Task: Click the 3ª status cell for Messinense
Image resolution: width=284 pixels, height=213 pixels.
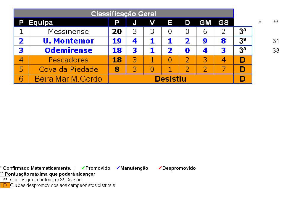Action: (x=243, y=32)
